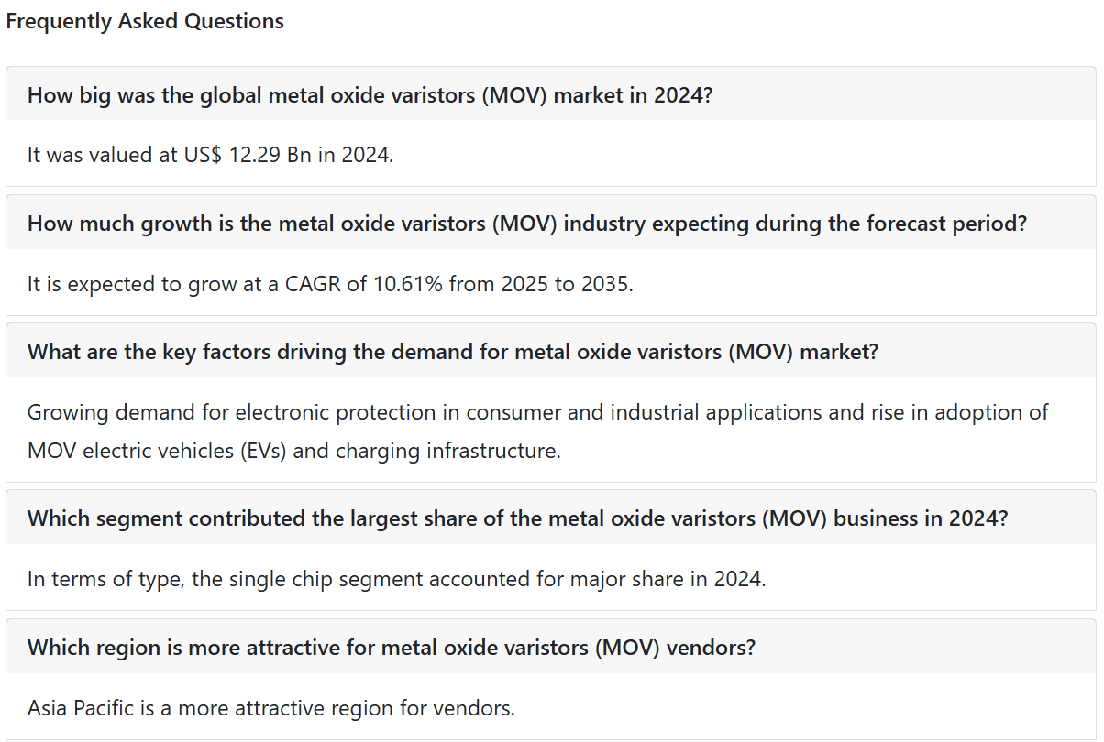
Task: Click the answer 'Asia Pacific is a more attractive region'
Action: pyautogui.click(x=271, y=708)
